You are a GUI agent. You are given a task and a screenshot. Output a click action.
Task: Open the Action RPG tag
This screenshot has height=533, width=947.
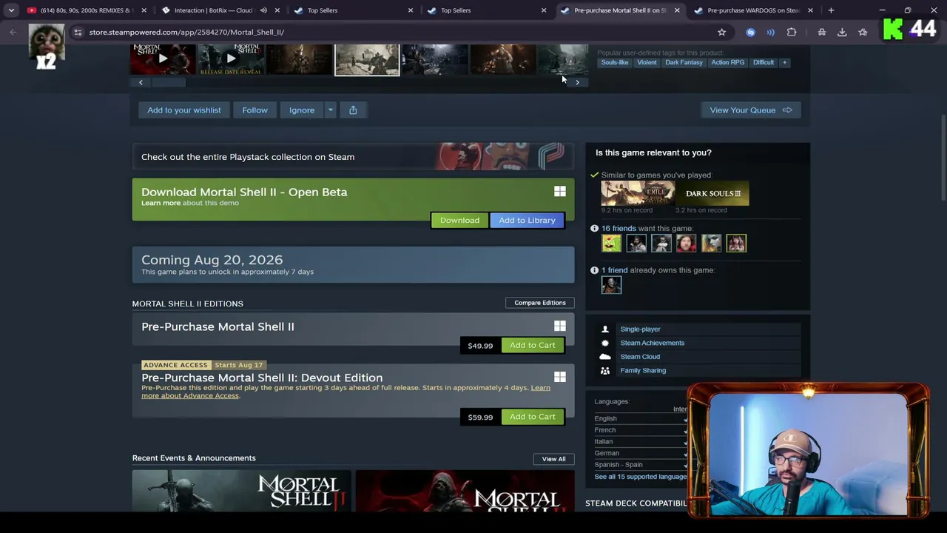(x=728, y=62)
